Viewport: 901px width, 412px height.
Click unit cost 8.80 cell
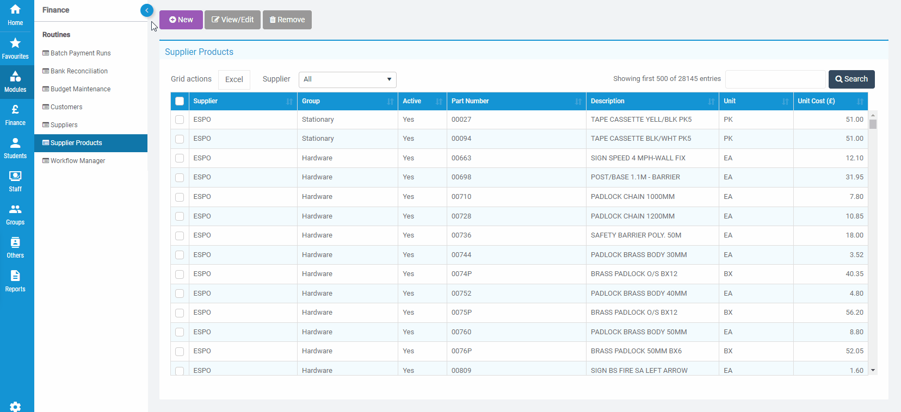point(830,332)
